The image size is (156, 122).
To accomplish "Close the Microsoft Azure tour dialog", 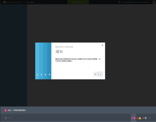I will [102, 45].
